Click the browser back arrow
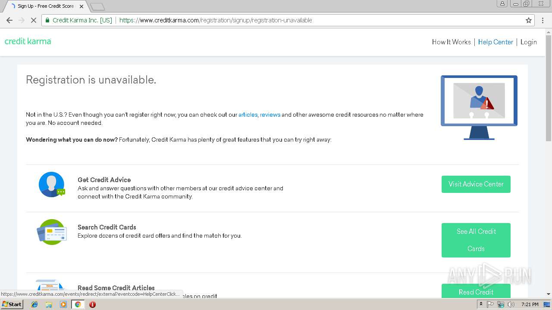Screen dimensions: 552x310 9,20
